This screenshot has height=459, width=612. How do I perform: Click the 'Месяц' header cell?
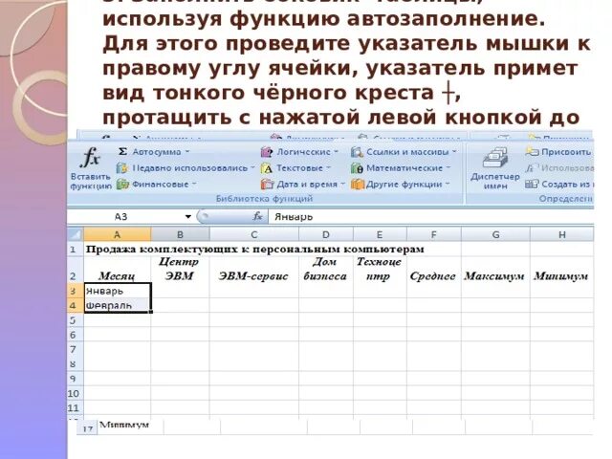(x=117, y=270)
